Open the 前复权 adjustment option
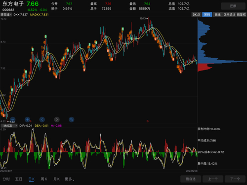 point(242,15)
